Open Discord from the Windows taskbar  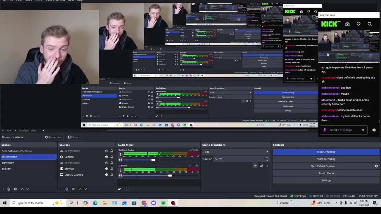[x=154, y=203]
